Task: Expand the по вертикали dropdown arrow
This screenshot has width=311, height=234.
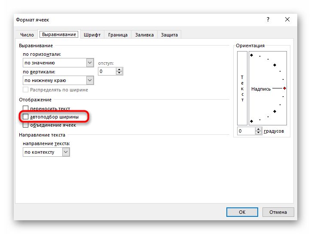Action: [x=90, y=80]
